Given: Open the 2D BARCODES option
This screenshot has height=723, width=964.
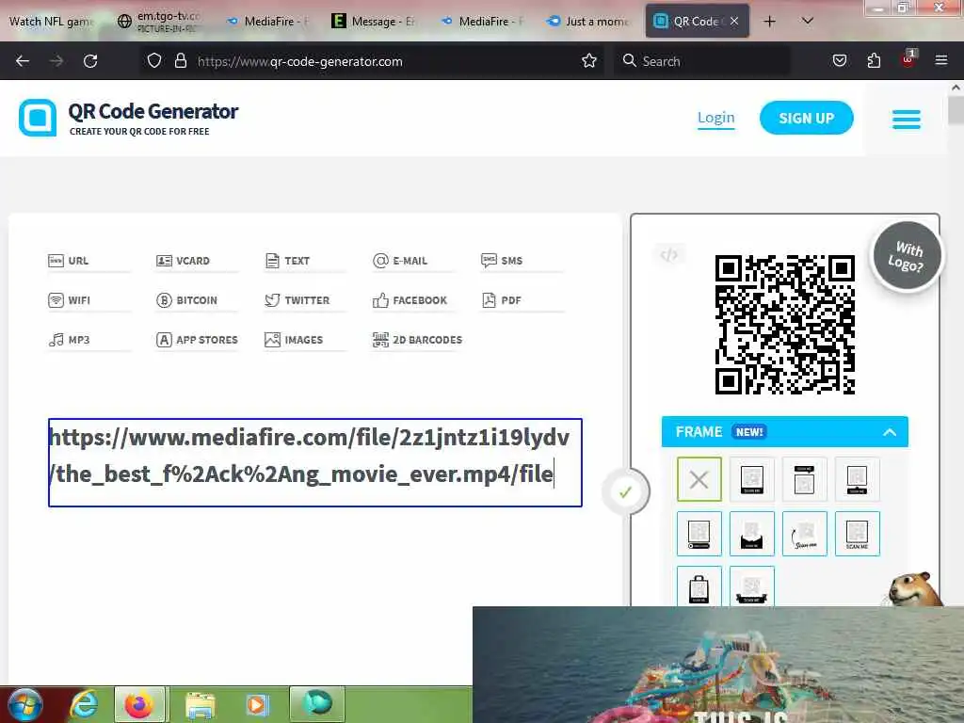Looking at the screenshot, I should click(x=417, y=339).
